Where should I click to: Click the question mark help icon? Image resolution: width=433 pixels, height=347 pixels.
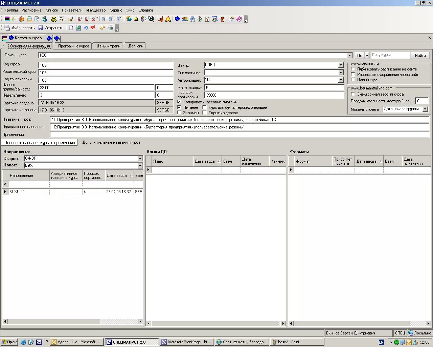(207, 19)
